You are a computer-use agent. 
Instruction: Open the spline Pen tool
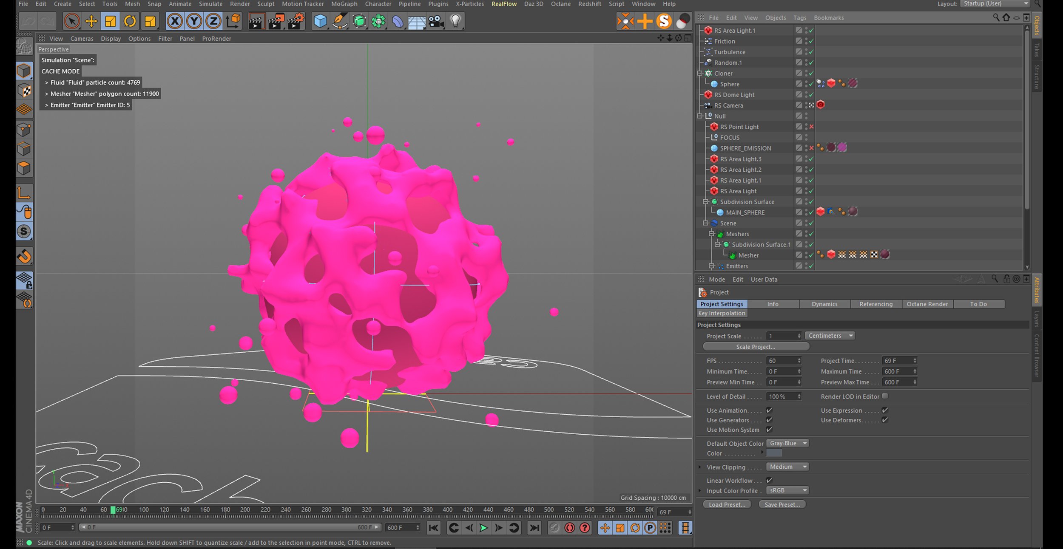pyautogui.click(x=339, y=21)
